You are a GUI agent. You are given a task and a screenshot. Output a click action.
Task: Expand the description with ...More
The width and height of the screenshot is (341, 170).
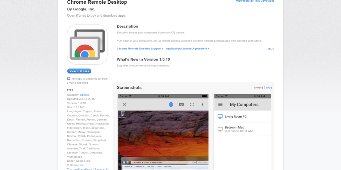tap(270, 49)
